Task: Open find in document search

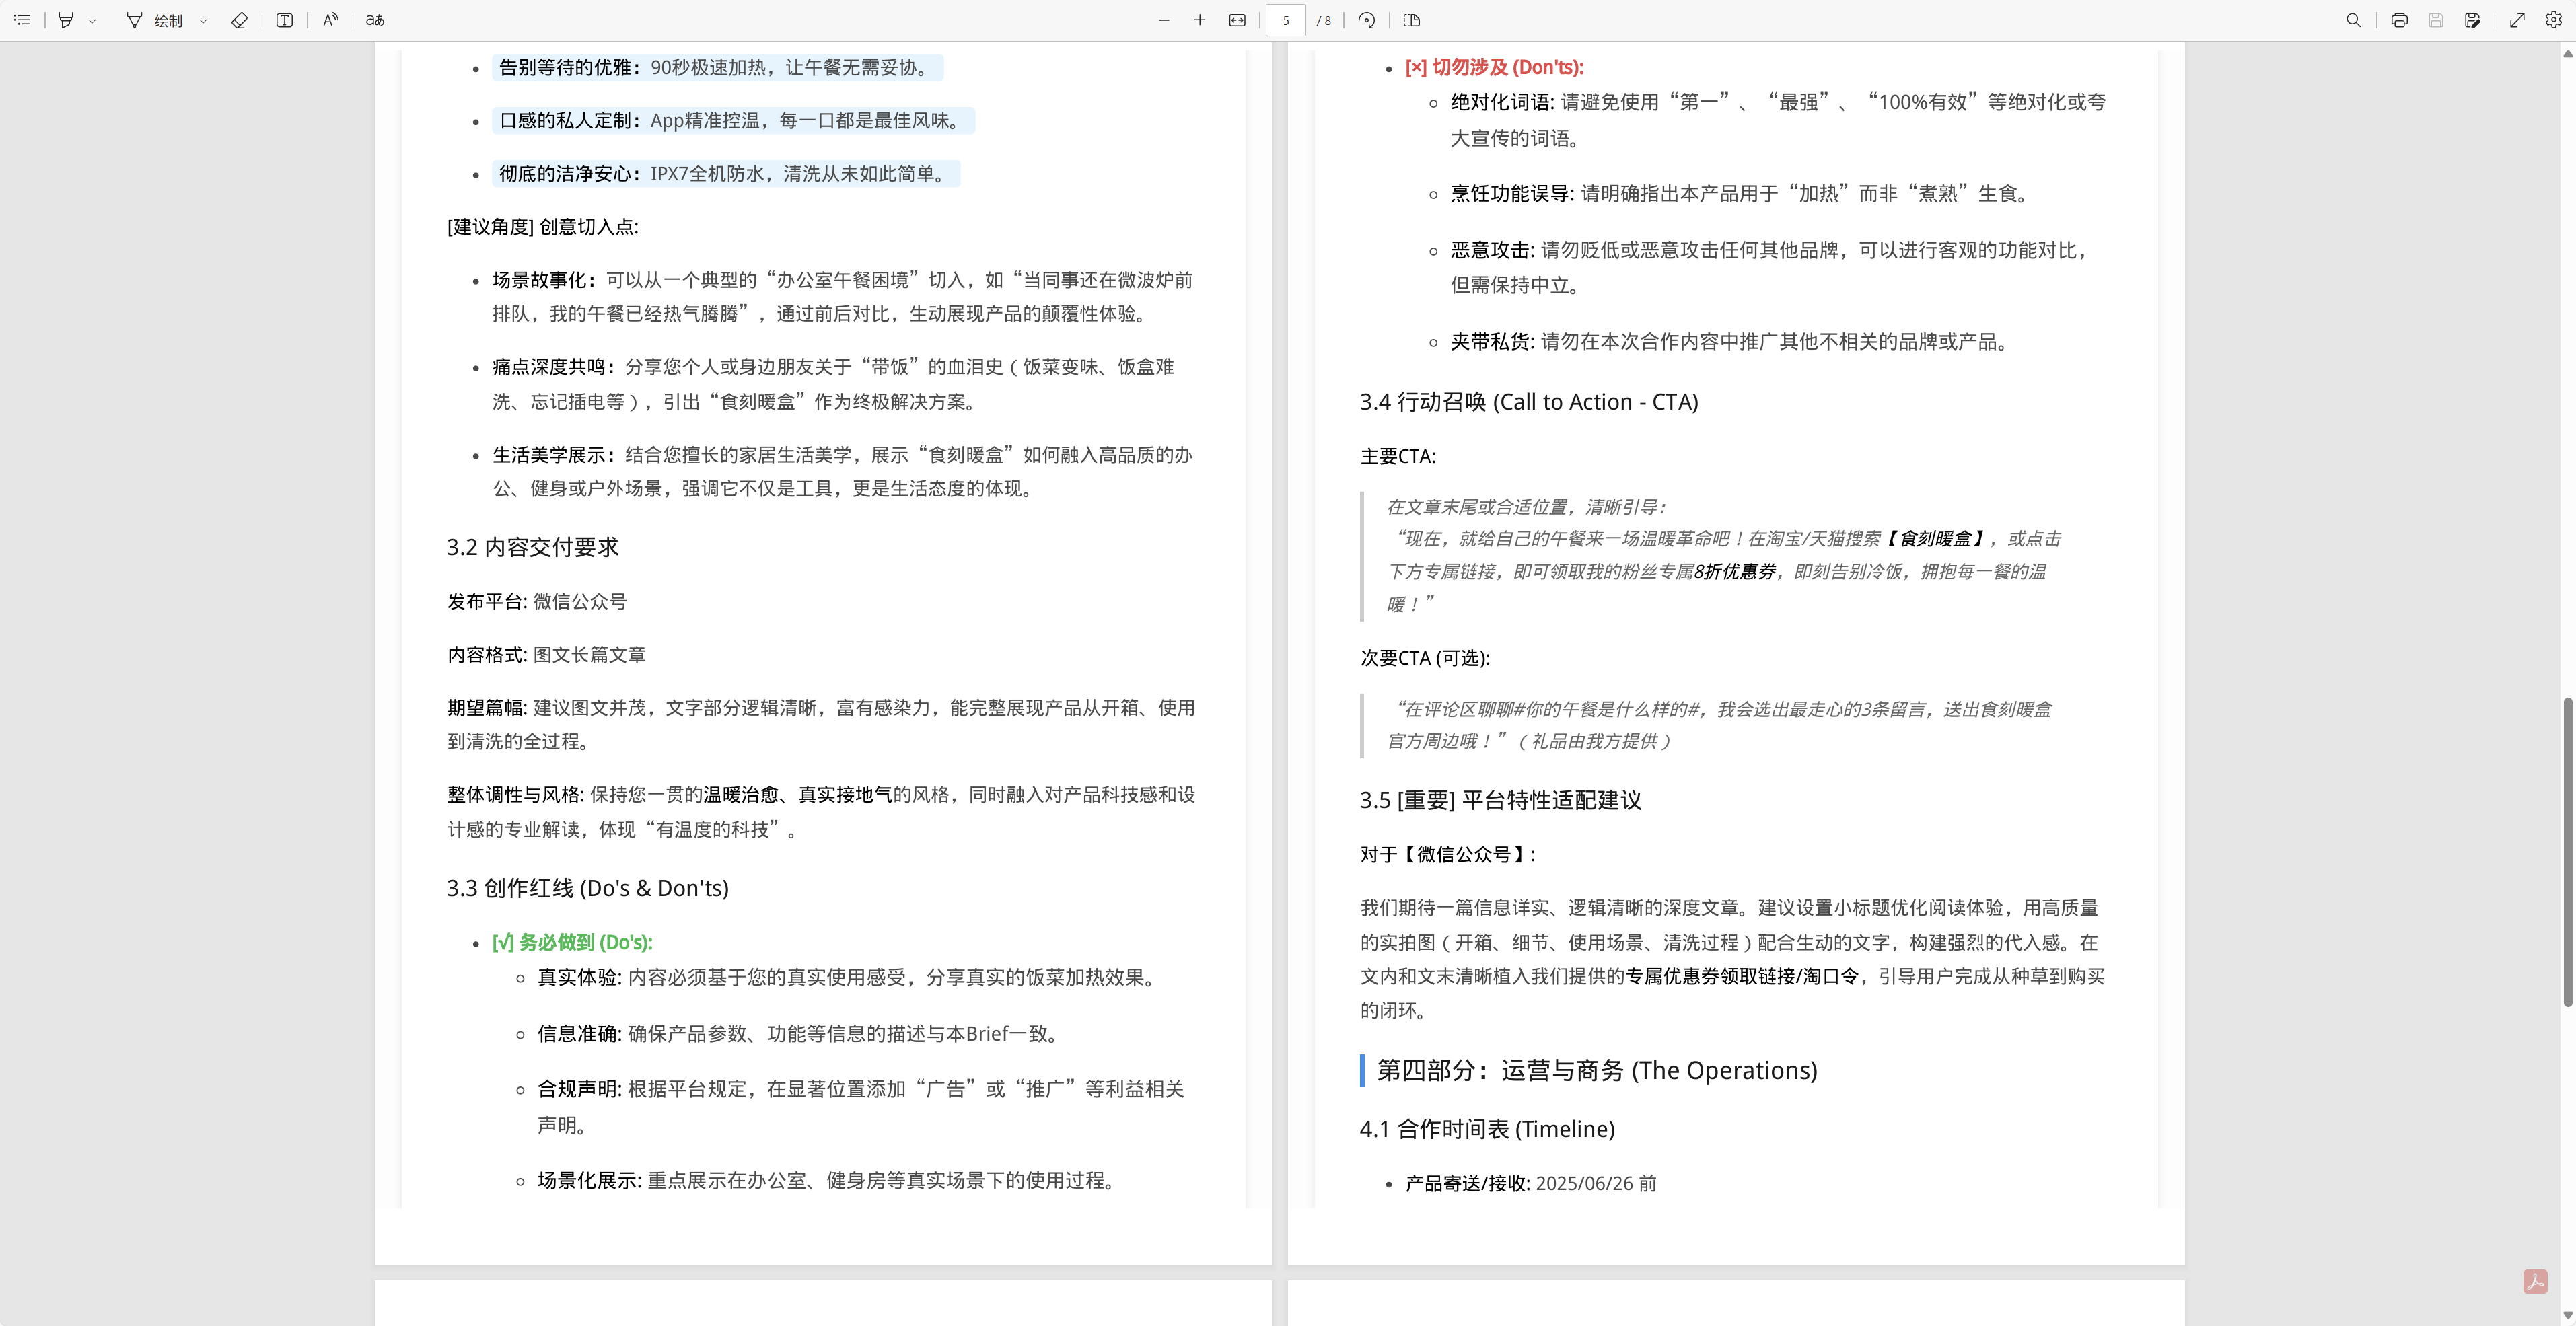Action: pyautogui.click(x=2354, y=20)
